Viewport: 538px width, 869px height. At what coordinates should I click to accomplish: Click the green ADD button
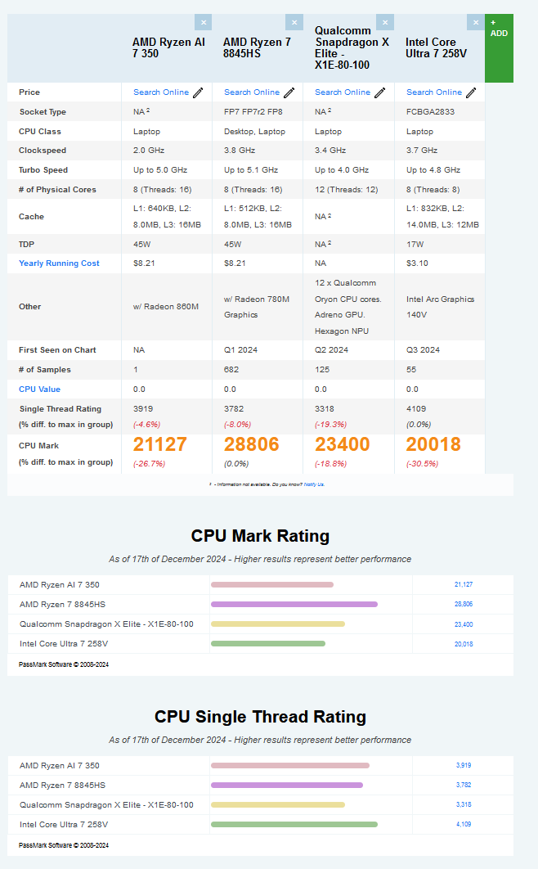click(499, 48)
